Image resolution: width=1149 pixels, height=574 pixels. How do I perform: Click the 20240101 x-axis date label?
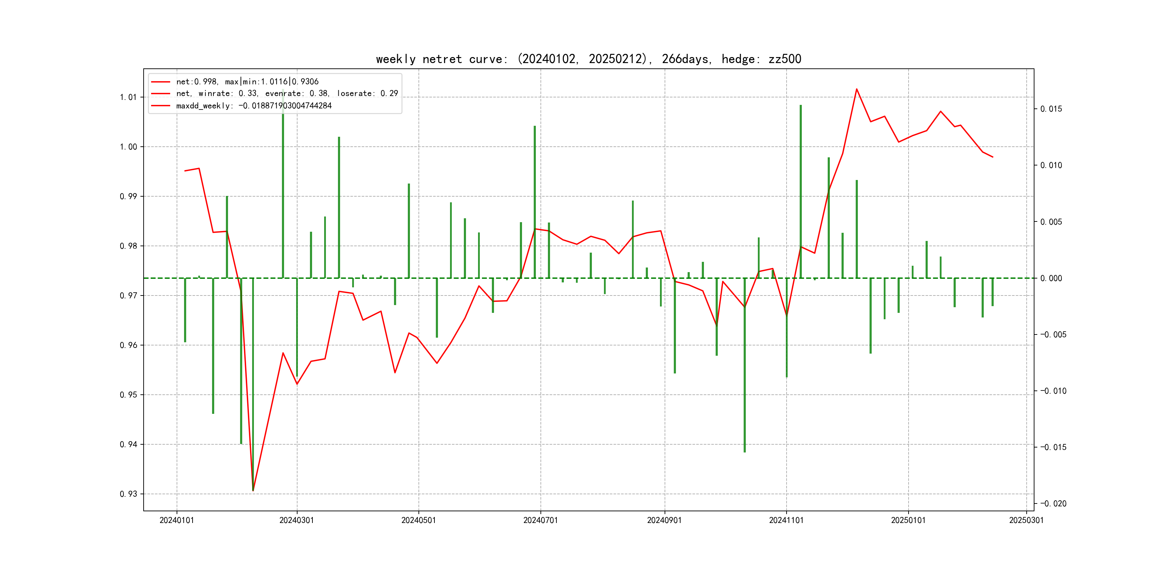pos(177,520)
